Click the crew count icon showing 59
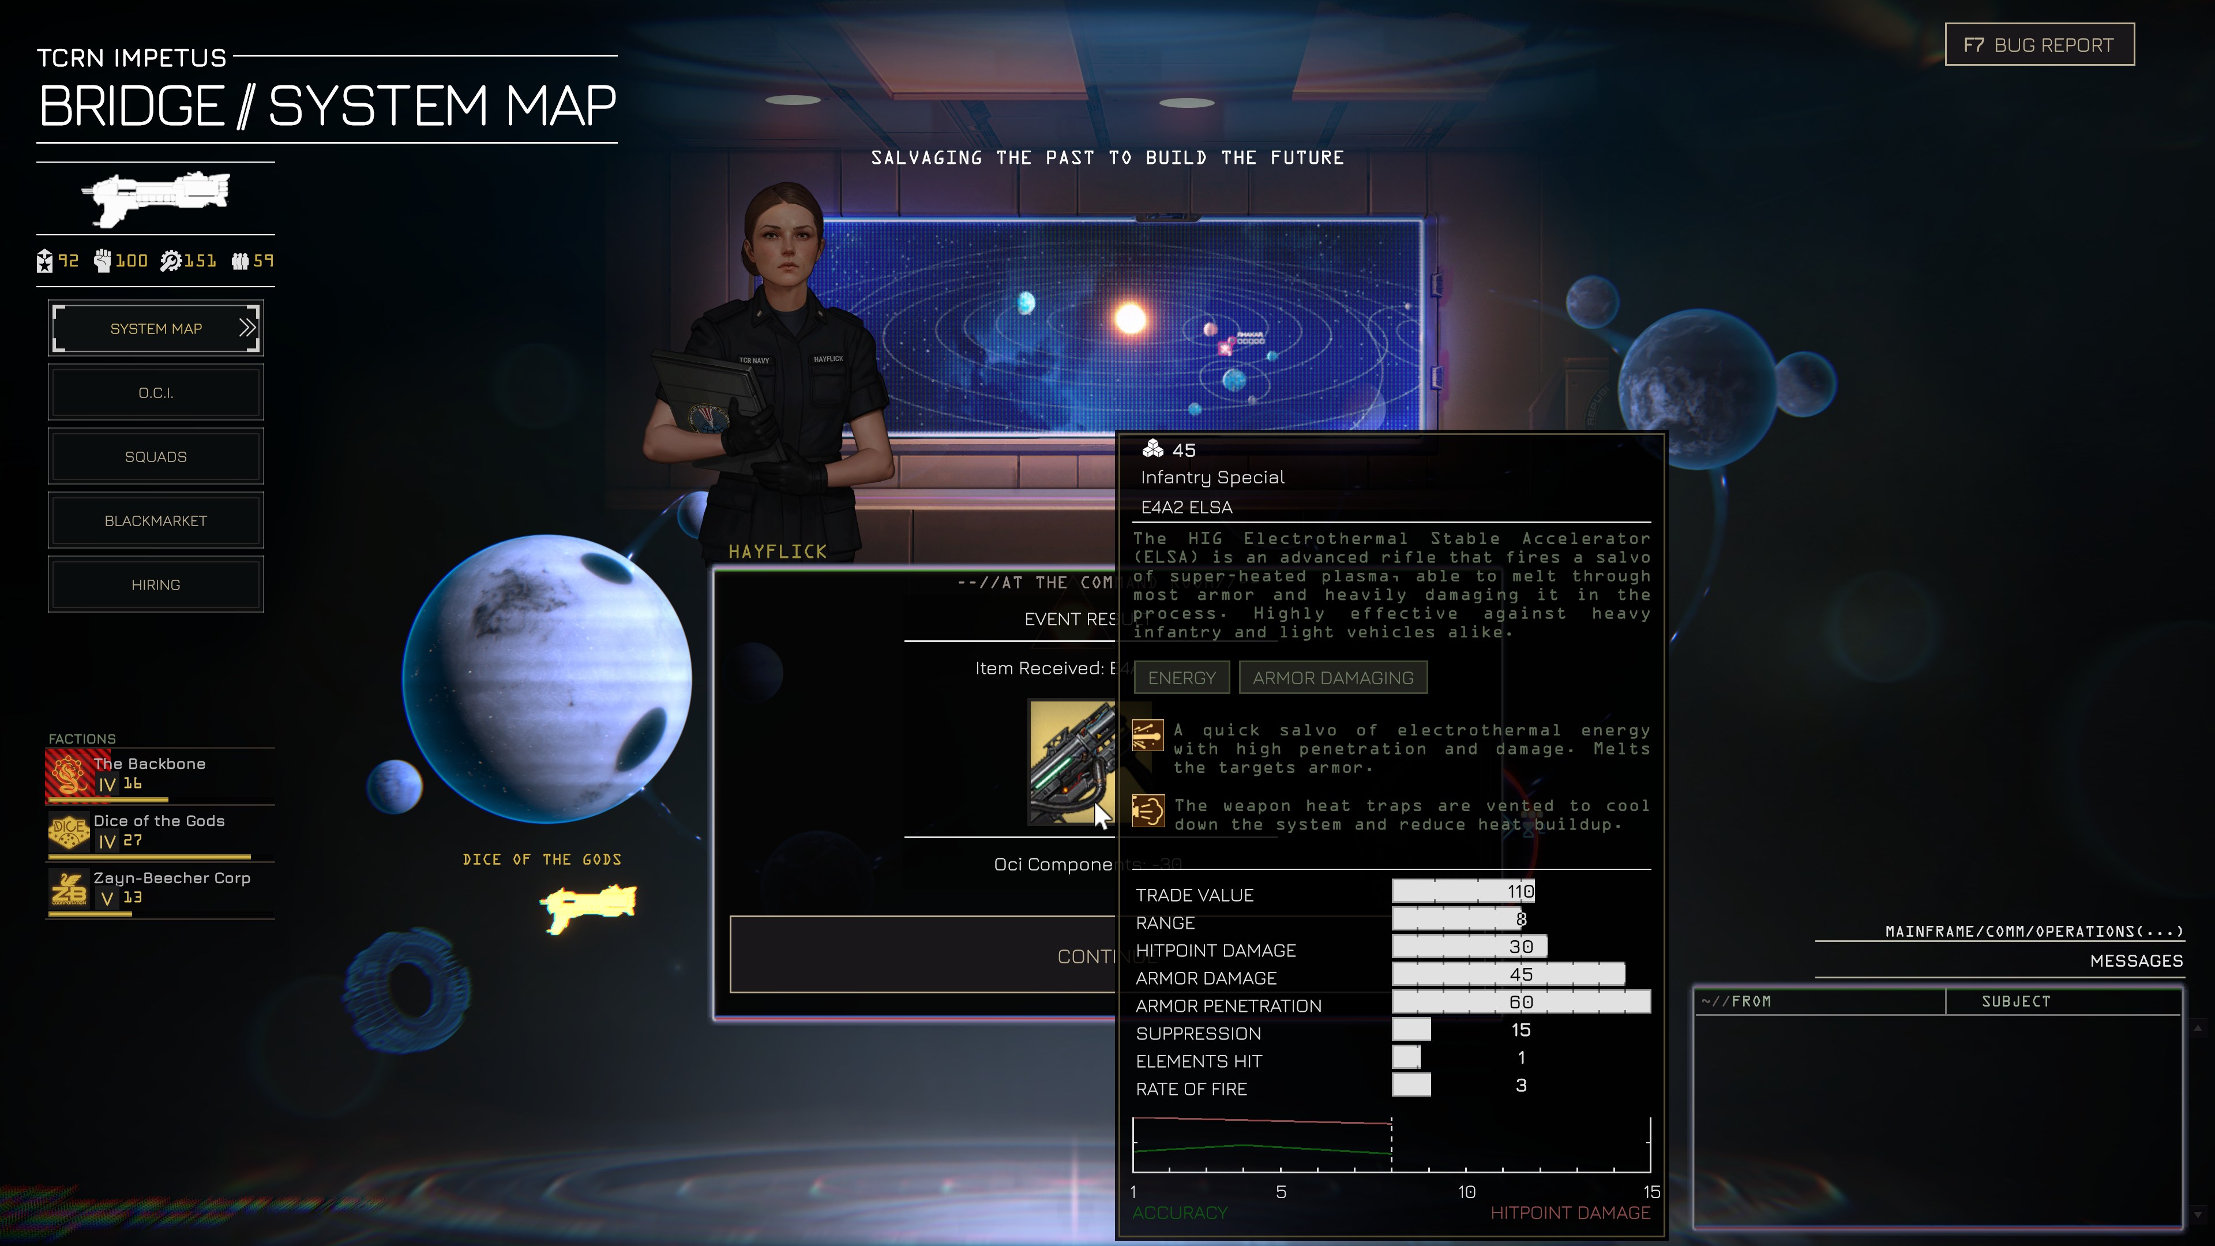The image size is (2215, 1246). 240,261
